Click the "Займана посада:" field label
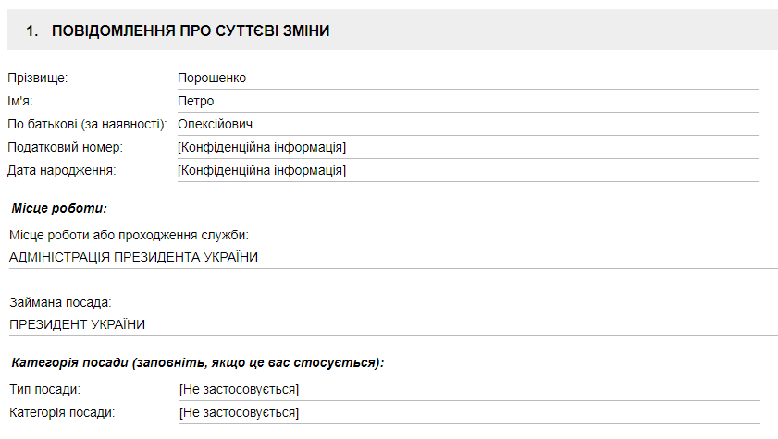This screenshot has height=439, width=778. click(x=59, y=302)
